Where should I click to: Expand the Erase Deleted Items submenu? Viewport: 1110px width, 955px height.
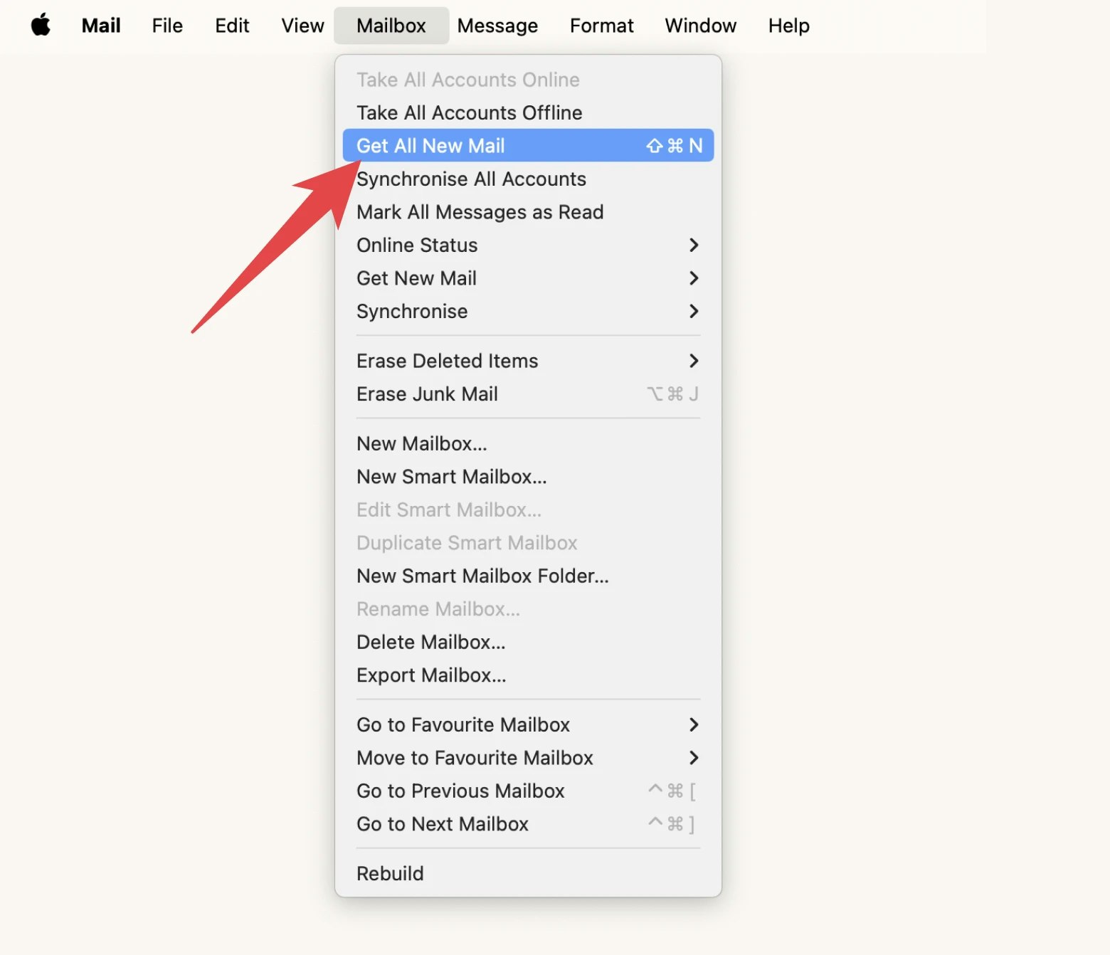click(528, 361)
